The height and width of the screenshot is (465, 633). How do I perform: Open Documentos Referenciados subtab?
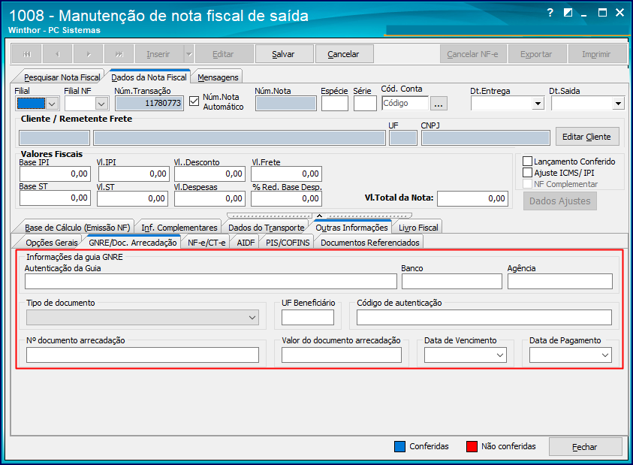pos(369,243)
